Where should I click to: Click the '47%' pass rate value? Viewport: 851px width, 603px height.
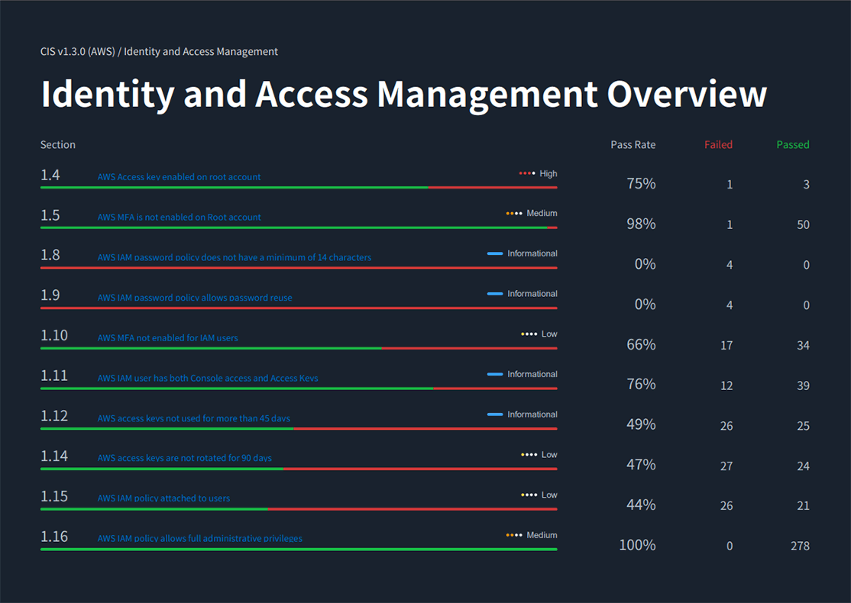click(641, 465)
